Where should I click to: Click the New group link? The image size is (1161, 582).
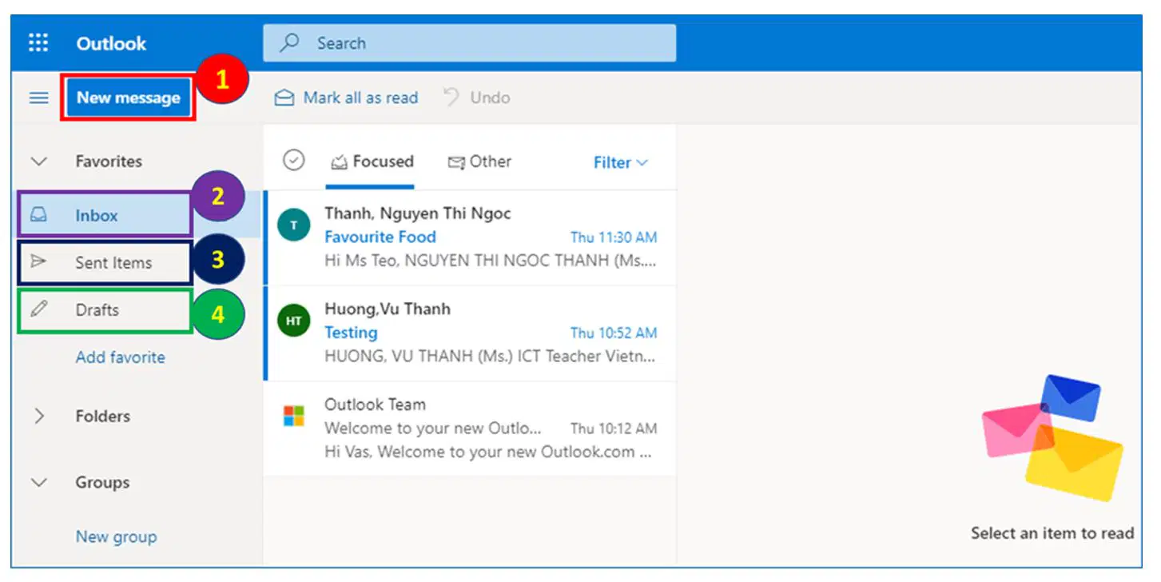pos(117,536)
